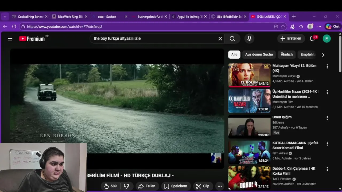Dislike the video with thumbs down
The image size is (342, 192).
pos(127,186)
